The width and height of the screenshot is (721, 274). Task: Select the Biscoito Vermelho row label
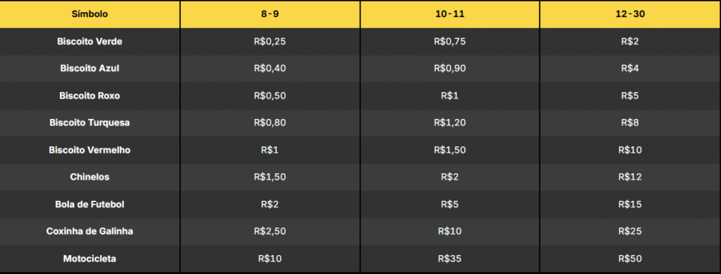coord(89,150)
